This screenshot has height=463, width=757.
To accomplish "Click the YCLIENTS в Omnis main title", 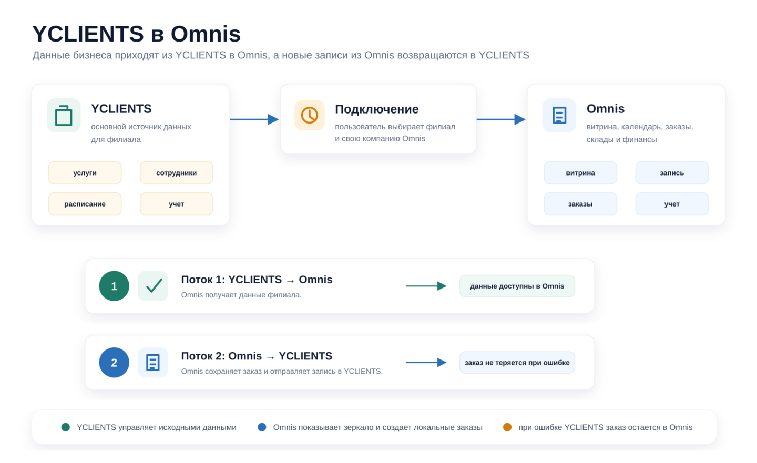I will (x=137, y=34).
